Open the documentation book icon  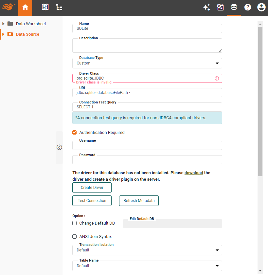pos(45,7)
